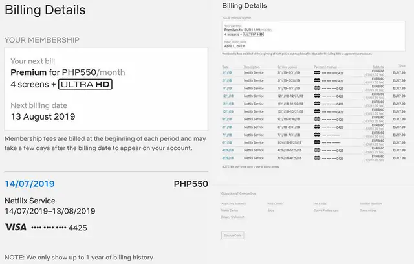Open the 14/07/2019 invoice link
The image size is (414, 264).
(29, 184)
